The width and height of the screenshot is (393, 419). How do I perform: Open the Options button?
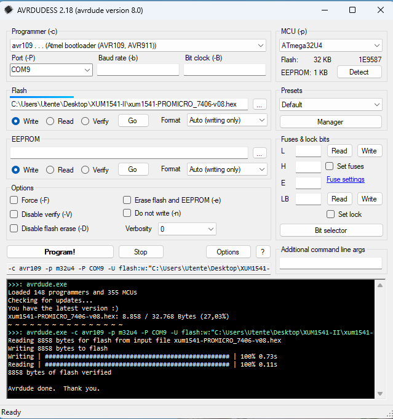tap(228, 252)
